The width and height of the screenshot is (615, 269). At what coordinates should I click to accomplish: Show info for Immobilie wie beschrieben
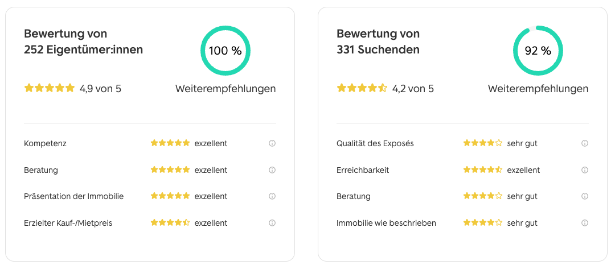585,223
